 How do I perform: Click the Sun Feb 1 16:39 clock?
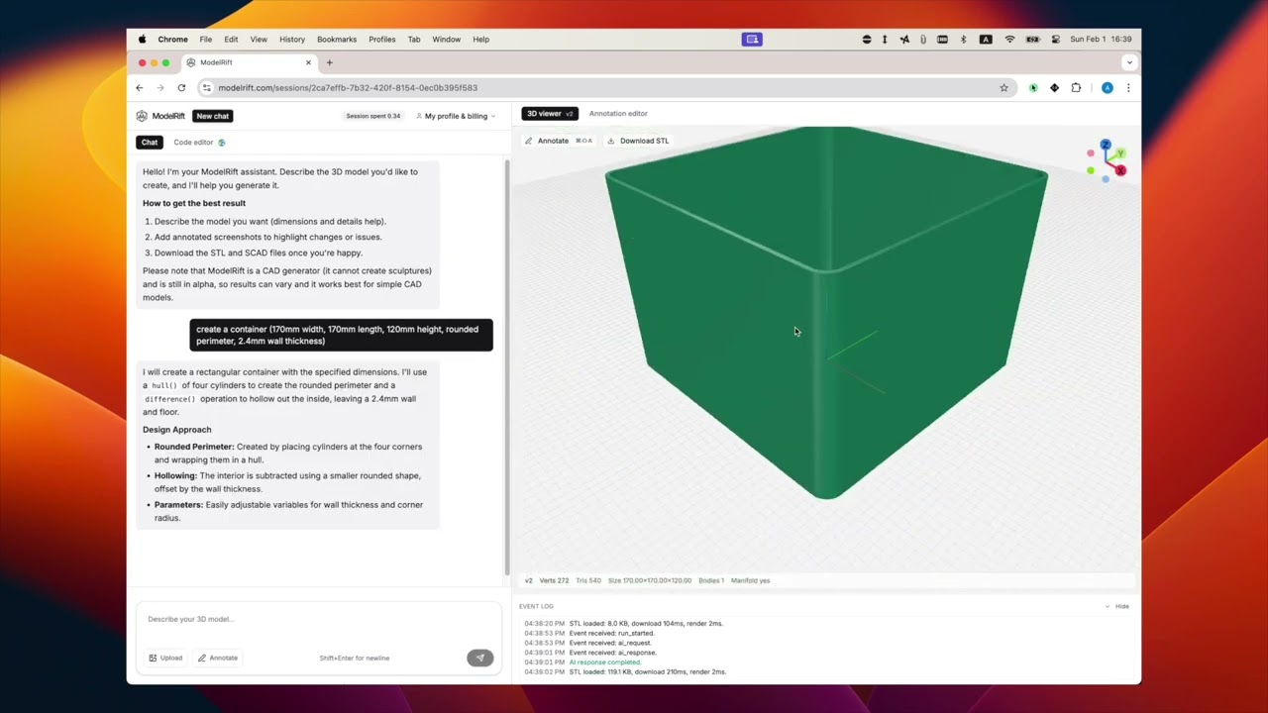pos(1101,40)
